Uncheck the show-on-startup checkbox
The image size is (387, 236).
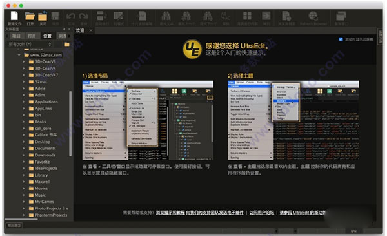click(x=341, y=39)
